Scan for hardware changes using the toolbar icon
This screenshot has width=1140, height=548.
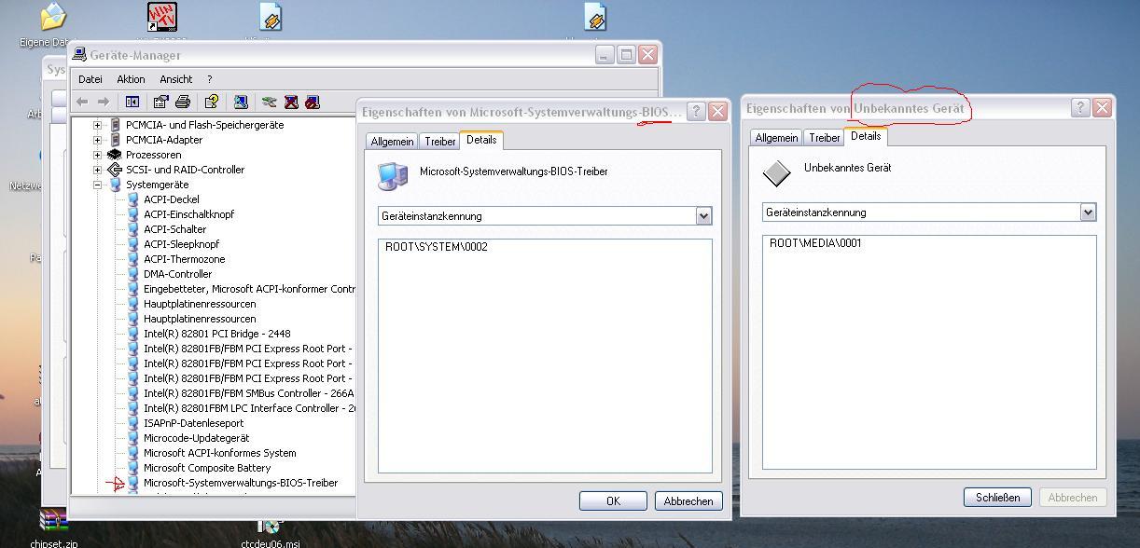pyautogui.click(x=241, y=102)
